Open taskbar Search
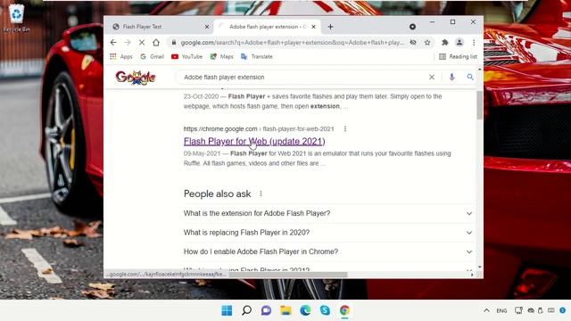The image size is (571, 321). click(246, 310)
